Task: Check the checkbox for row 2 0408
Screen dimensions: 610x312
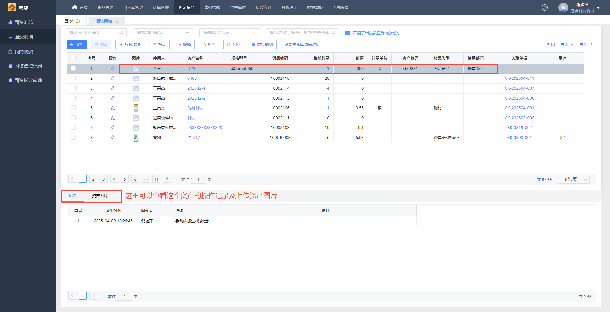Action: click(73, 78)
